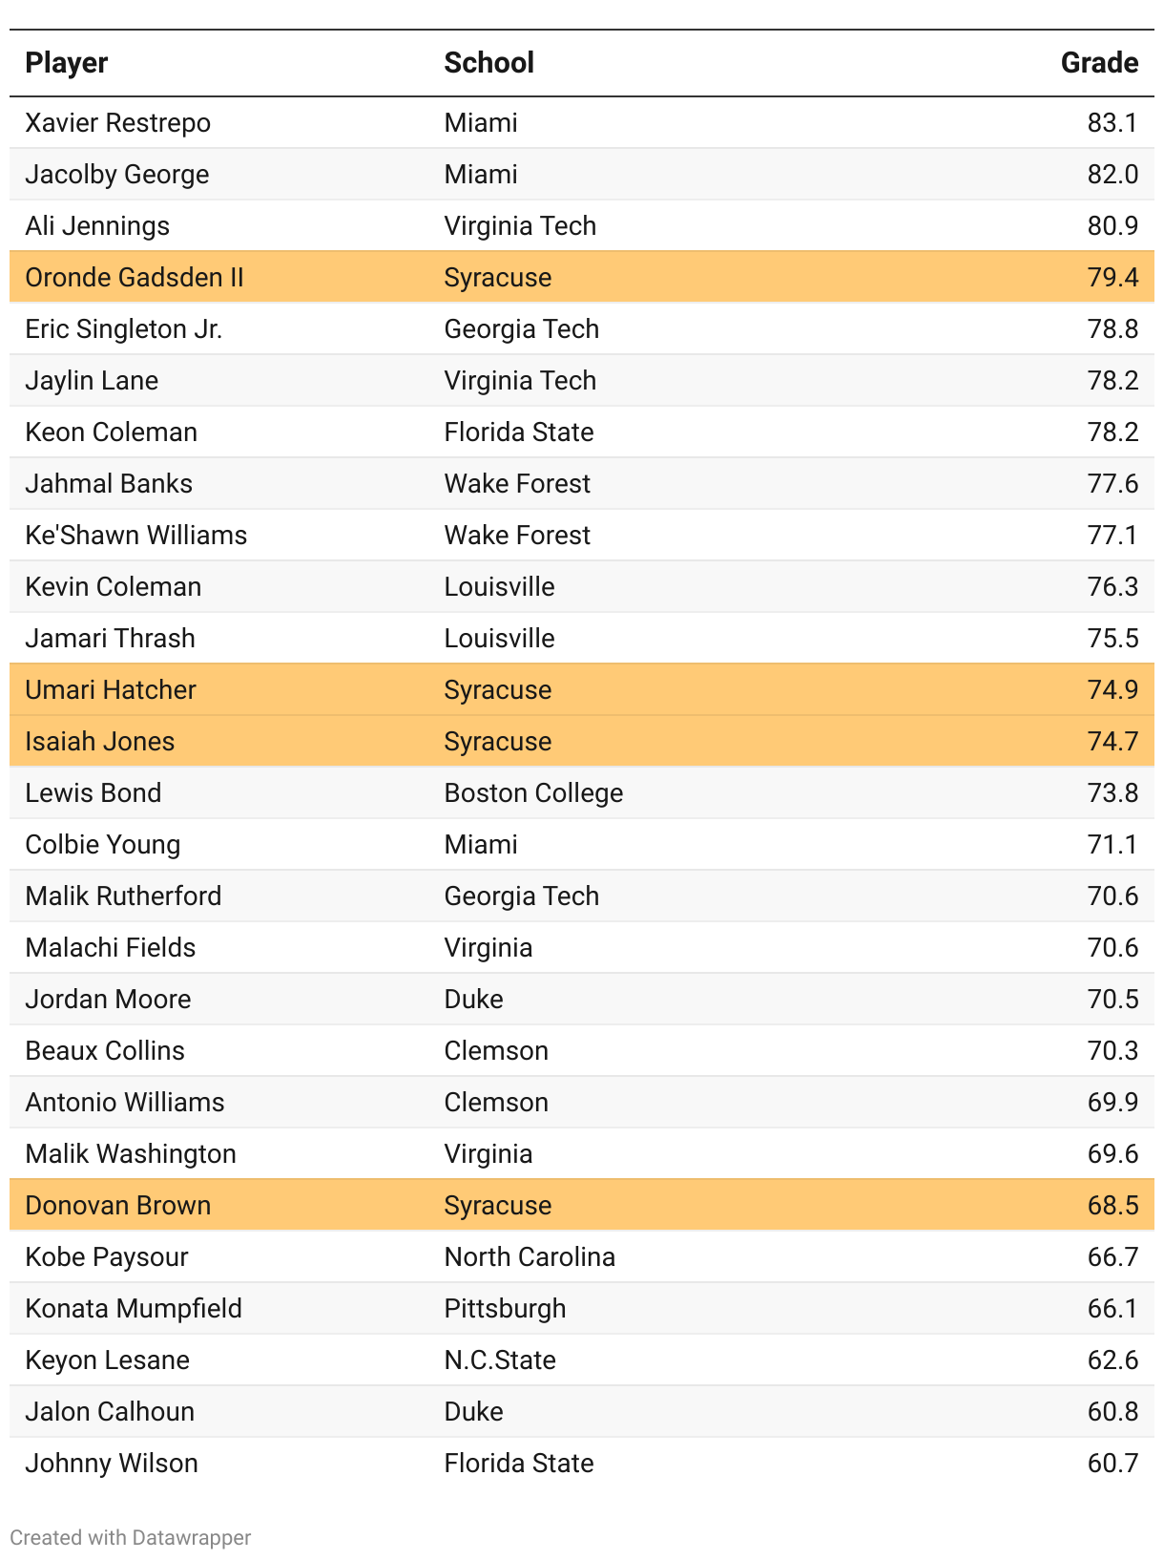
Task: Click on the Johnny Wilson name cell
Action: (x=112, y=1464)
